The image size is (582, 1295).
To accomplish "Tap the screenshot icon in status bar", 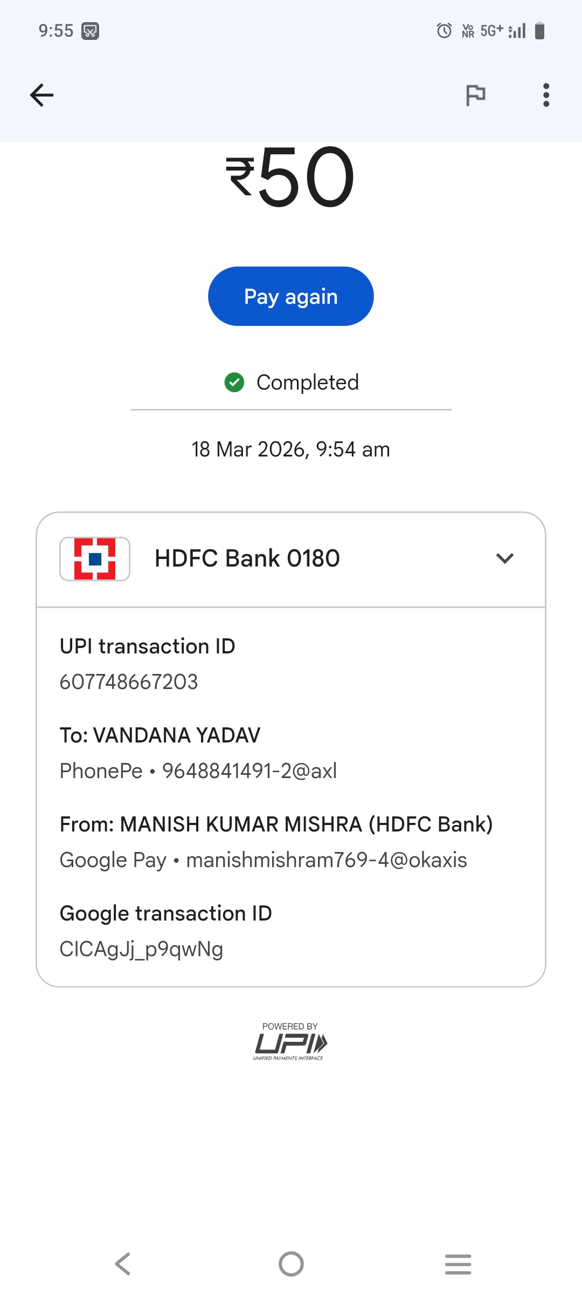I will coord(90,31).
